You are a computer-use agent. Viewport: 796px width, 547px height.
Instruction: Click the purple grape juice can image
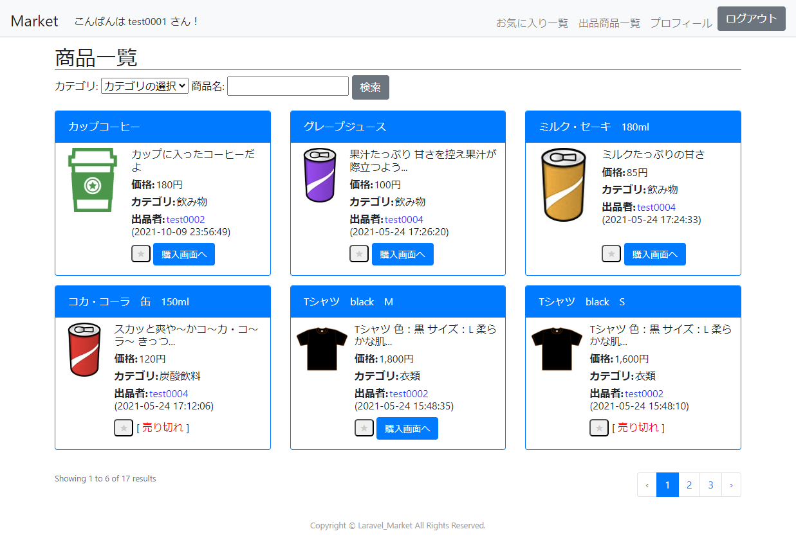(x=320, y=175)
